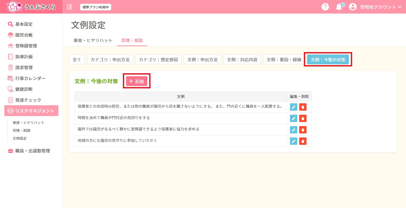Screen dimensions: 406x208
Task: Click the green 文例：今後の対策 heading
Action: pos(96,81)
